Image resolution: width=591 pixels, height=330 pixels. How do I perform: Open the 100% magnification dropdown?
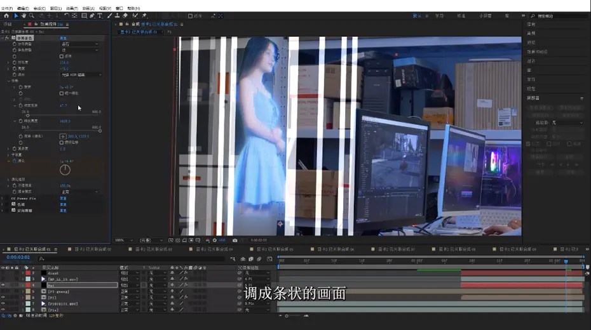tap(124, 240)
